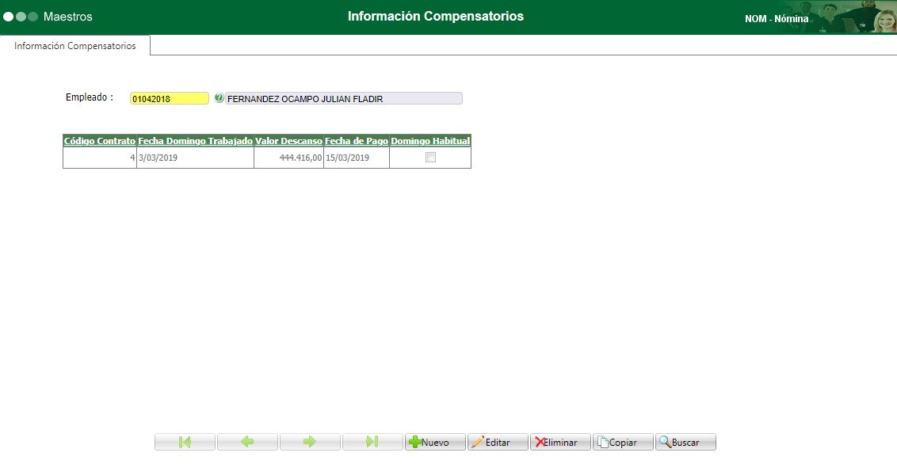
Task: Click the Empleado label
Action: pyautogui.click(x=90, y=97)
